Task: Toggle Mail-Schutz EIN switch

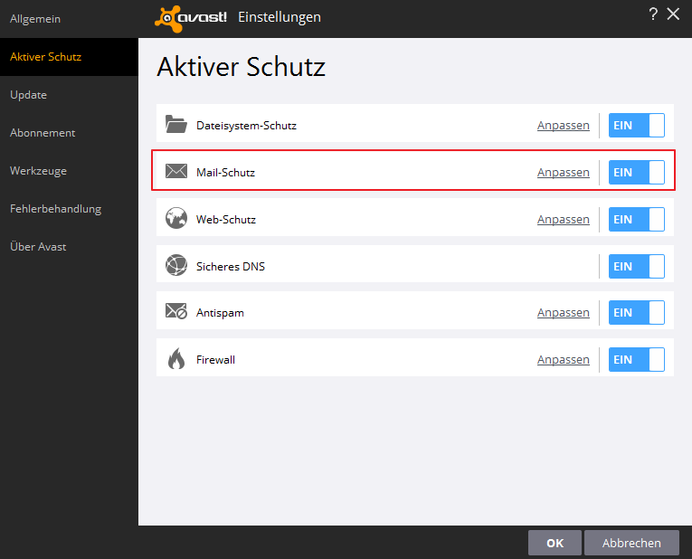Action: [637, 172]
